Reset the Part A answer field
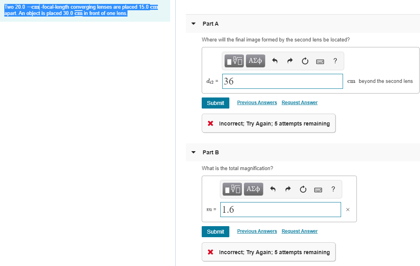The width and height of the screenshot is (420, 266). point(305,61)
